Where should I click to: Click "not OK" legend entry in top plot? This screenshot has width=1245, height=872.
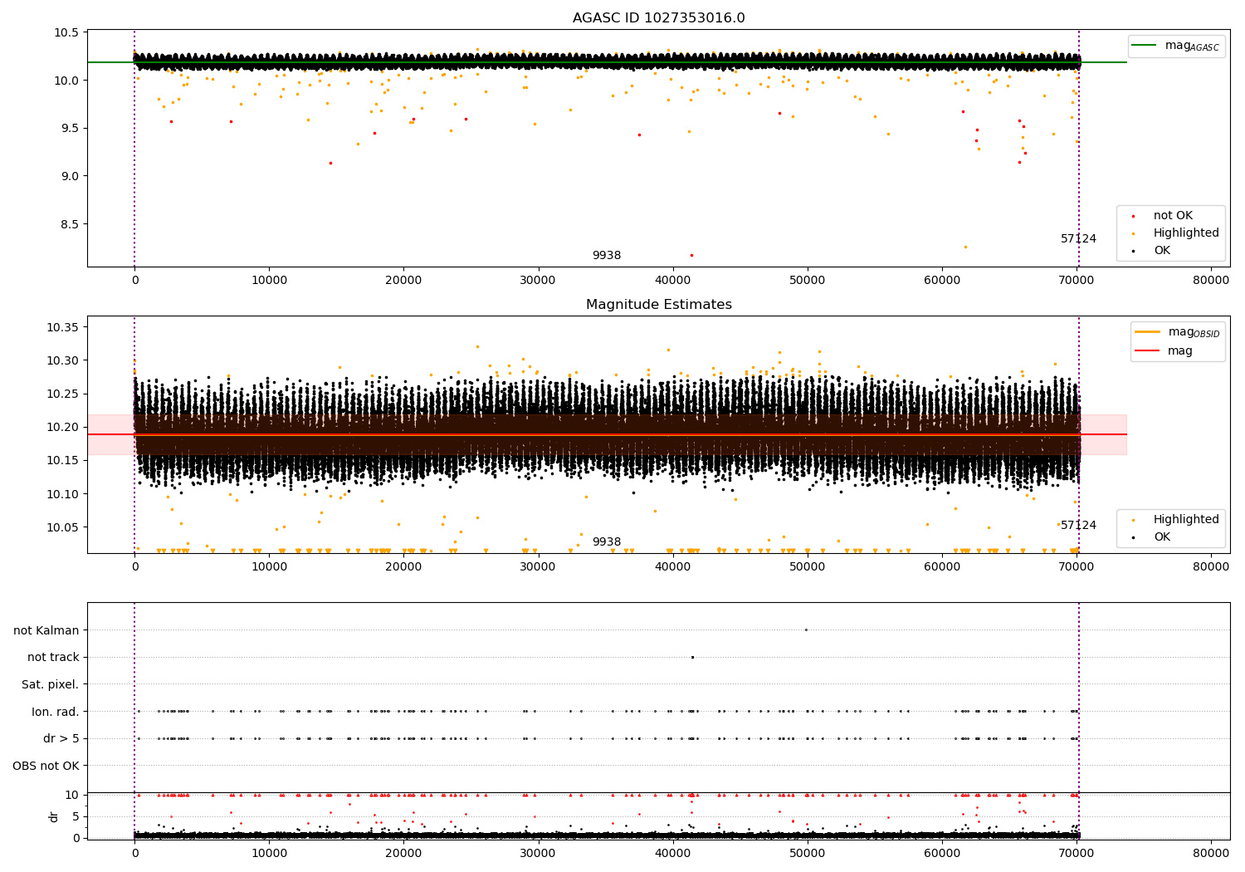(x=1173, y=216)
